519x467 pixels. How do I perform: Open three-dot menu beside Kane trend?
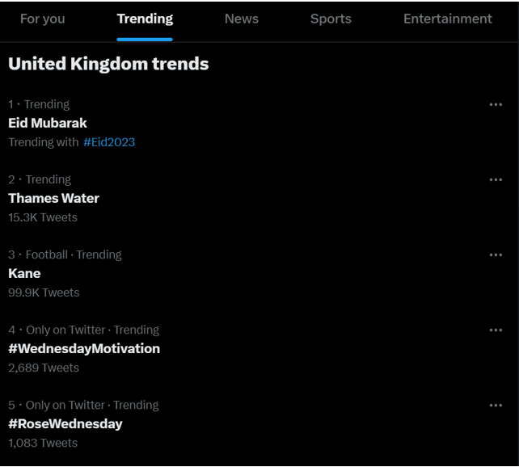pos(496,255)
